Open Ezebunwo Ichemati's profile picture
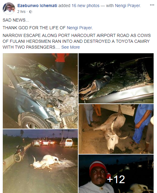Viewport: 157px width, 193px height. click(9, 8)
